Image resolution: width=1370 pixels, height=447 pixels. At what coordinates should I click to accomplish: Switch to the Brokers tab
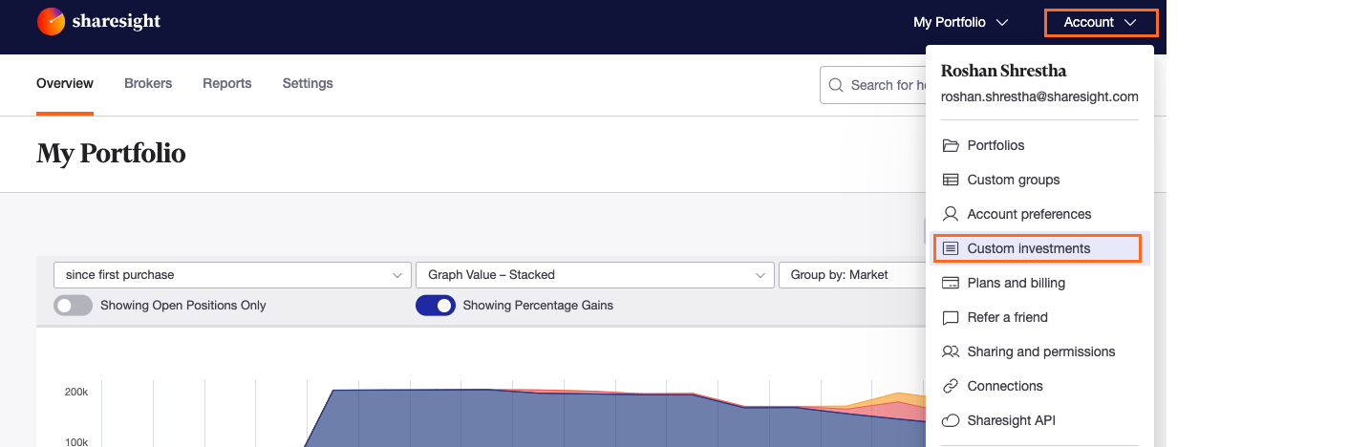148,84
